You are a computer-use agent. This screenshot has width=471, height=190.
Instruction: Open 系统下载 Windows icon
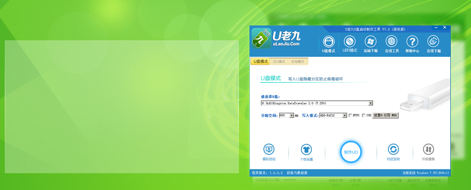371,42
